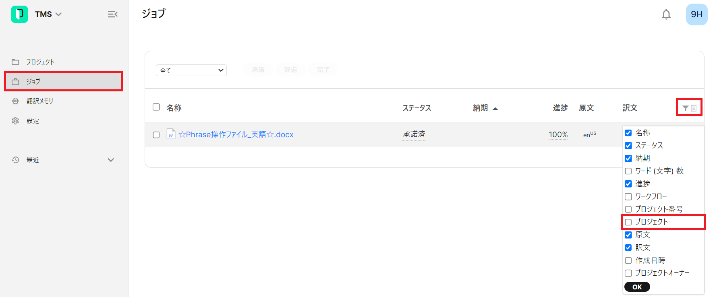Open 翻訳メモリ in the sidebar
Image resolution: width=715 pixels, height=297 pixels.
tap(39, 101)
